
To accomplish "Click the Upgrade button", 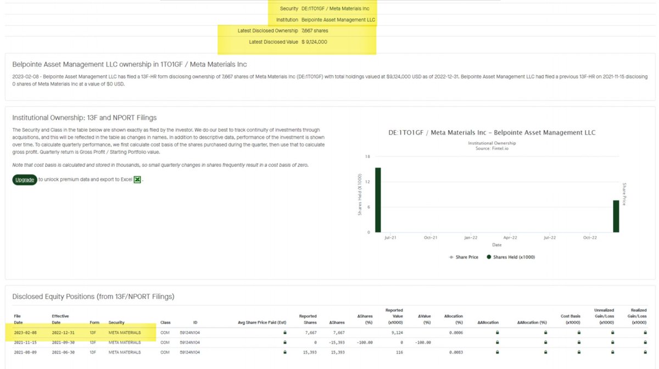I will [x=24, y=180].
